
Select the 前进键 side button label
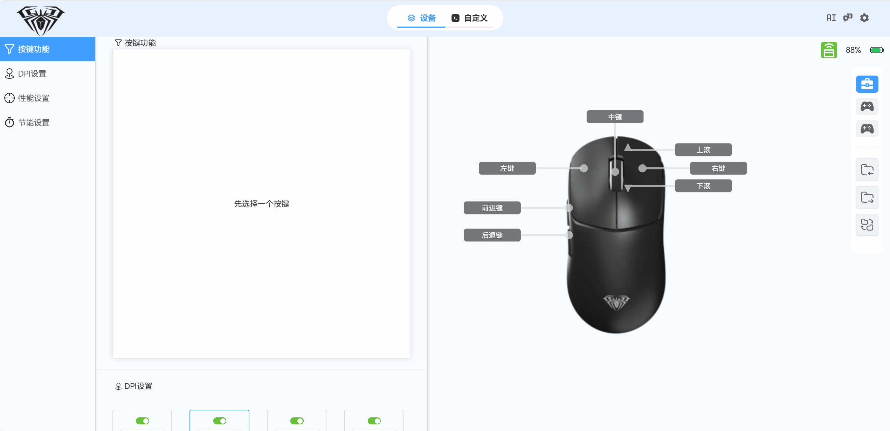[x=492, y=208]
